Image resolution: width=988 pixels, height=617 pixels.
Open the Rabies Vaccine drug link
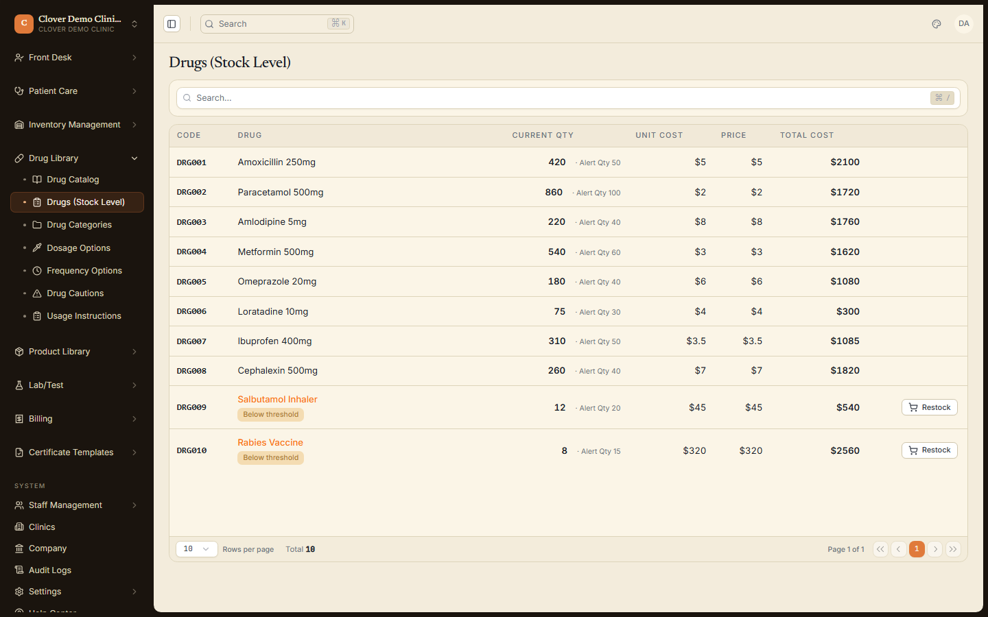[x=270, y=442]
